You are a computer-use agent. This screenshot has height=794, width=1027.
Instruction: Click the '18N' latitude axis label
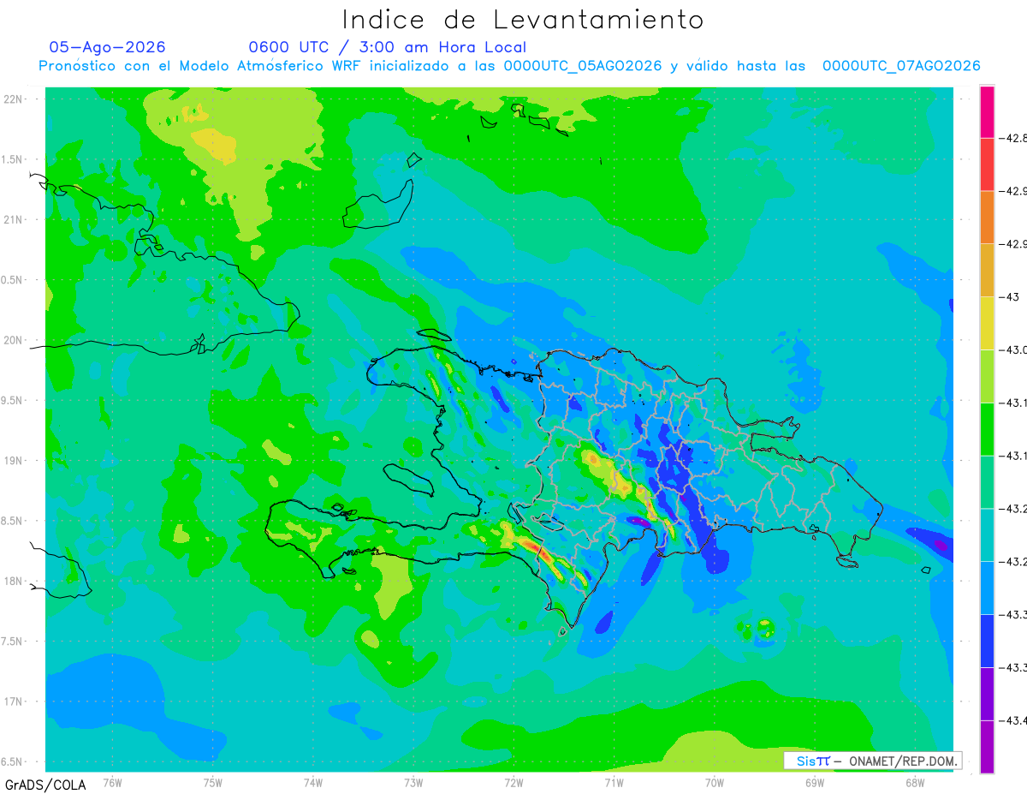tap(13, 581)
